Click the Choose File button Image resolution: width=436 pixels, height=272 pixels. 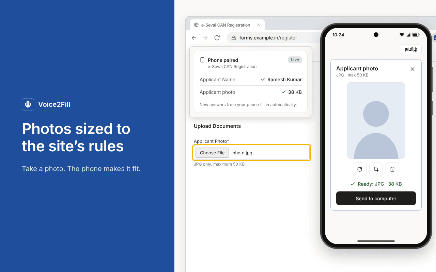(212, 153)
